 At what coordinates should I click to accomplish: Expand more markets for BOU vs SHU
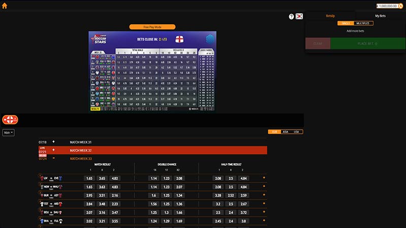[264, 212]
